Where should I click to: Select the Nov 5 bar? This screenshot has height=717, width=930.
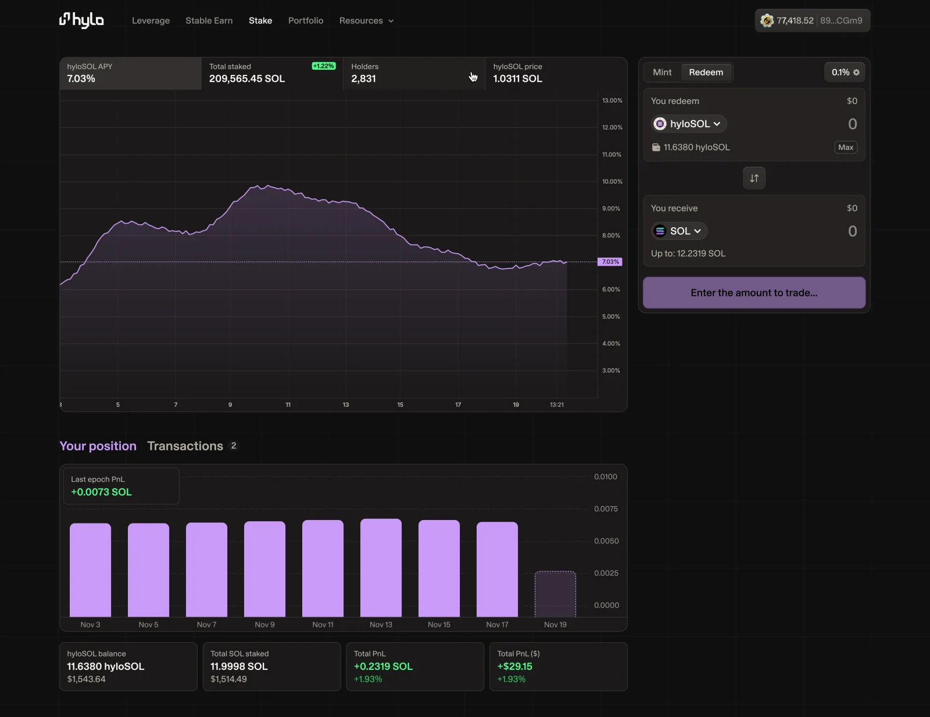(148, 570)
